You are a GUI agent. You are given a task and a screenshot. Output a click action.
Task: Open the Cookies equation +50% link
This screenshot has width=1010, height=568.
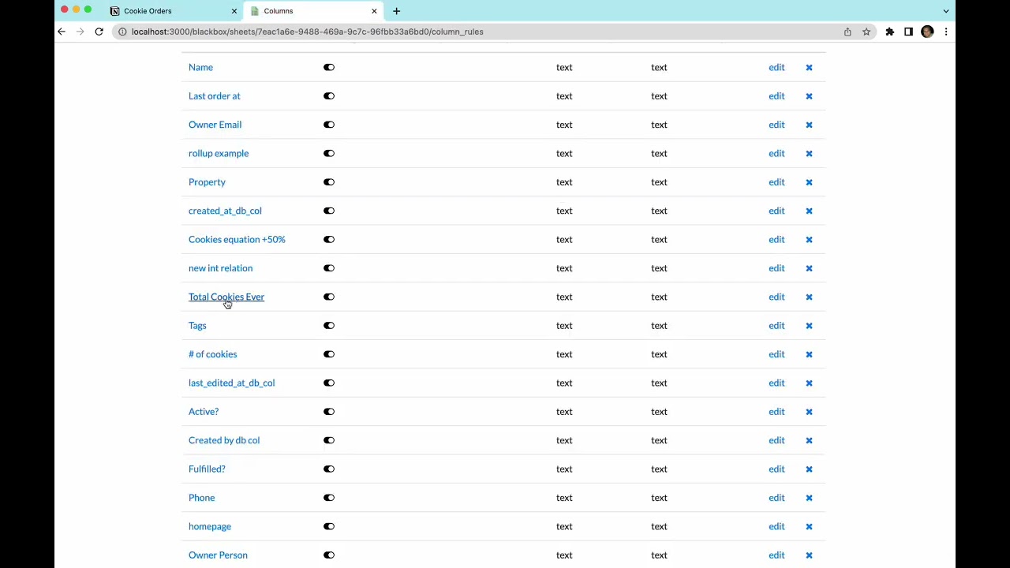[237, 240]
